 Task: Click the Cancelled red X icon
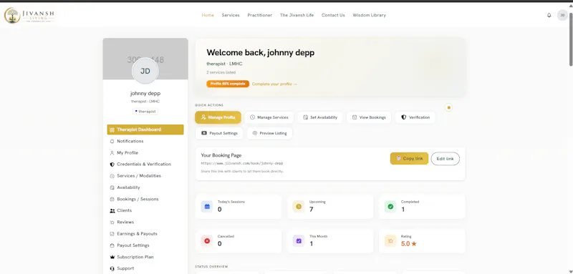207,241
